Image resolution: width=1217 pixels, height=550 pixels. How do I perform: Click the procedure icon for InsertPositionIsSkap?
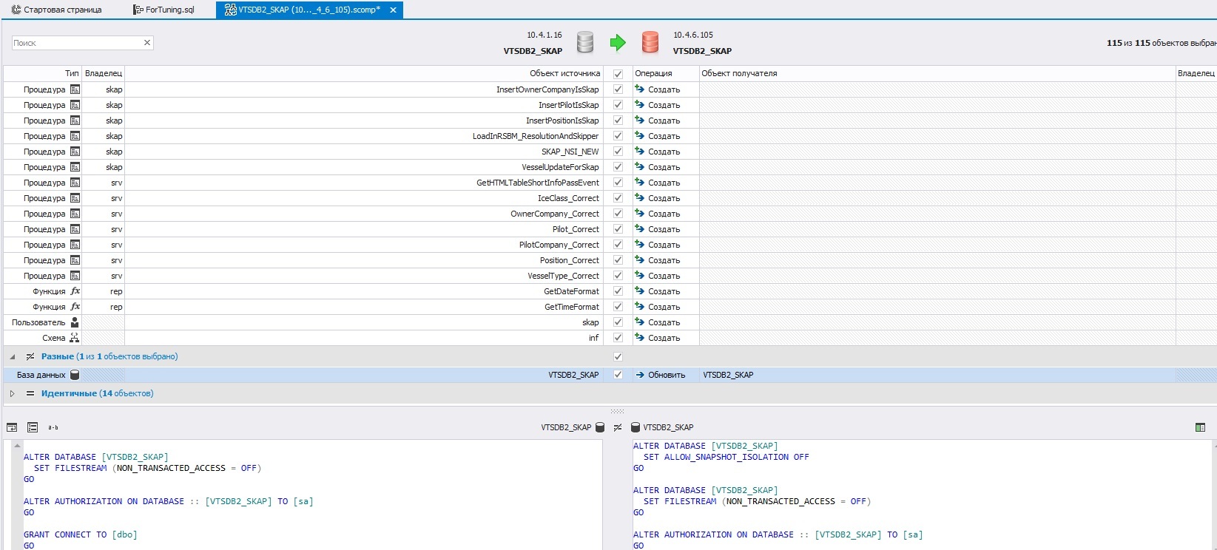tap(75, 120)
